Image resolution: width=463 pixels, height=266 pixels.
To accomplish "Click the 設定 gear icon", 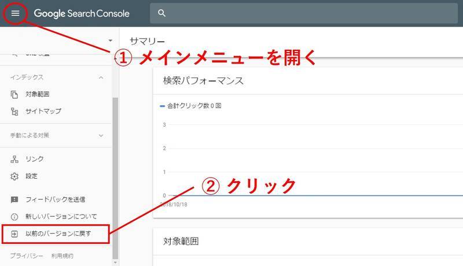I will [14, 176].
